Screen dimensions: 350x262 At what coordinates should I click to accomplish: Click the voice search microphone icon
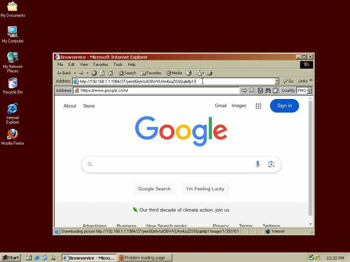(258, 164)
